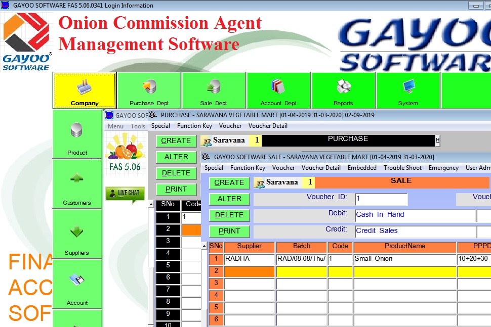Open Voucher Detail menu in Purchase window
The image size is (491, 327).
[268, 126]
